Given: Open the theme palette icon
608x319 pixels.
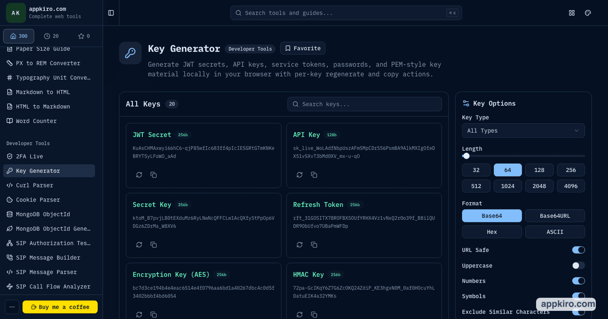Looking at the screenshot, I should tap(588, 13).
